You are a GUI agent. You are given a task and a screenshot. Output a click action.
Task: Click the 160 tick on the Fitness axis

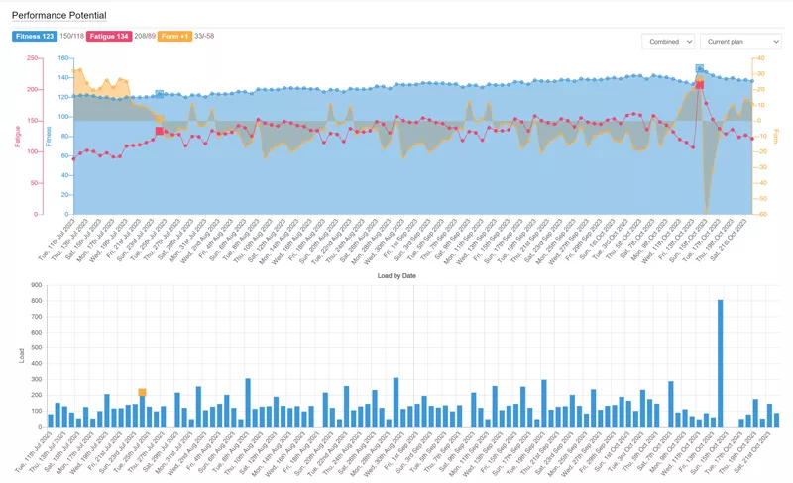[x=63, y=58]
